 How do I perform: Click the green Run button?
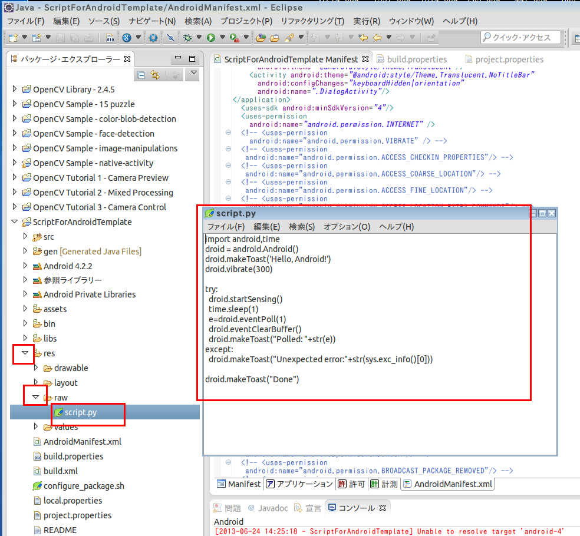point(211,38)
